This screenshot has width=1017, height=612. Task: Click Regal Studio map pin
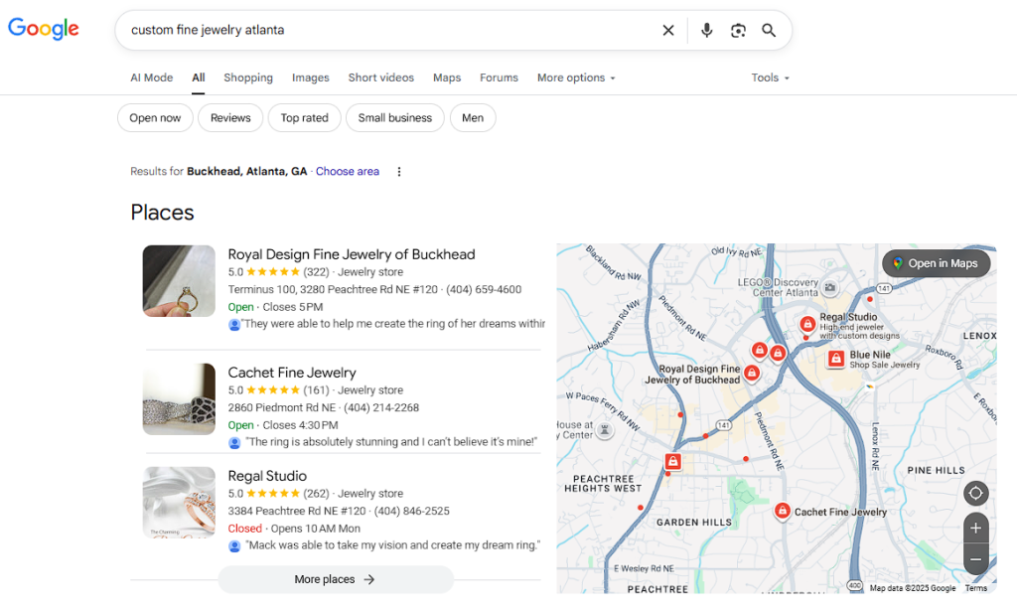(807, 324)
